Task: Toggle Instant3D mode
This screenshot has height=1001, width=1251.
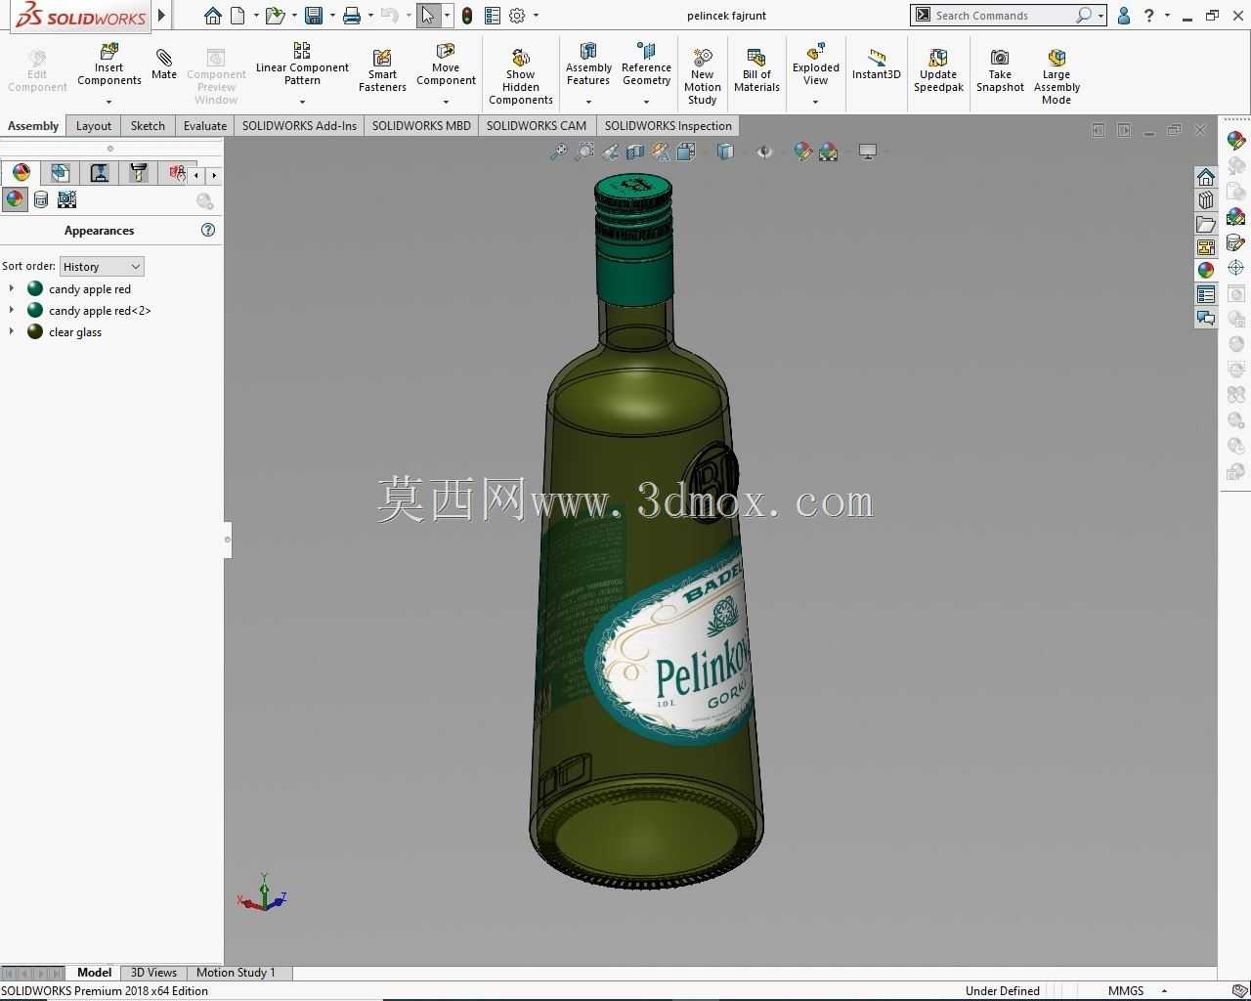Action: (876, 65)
